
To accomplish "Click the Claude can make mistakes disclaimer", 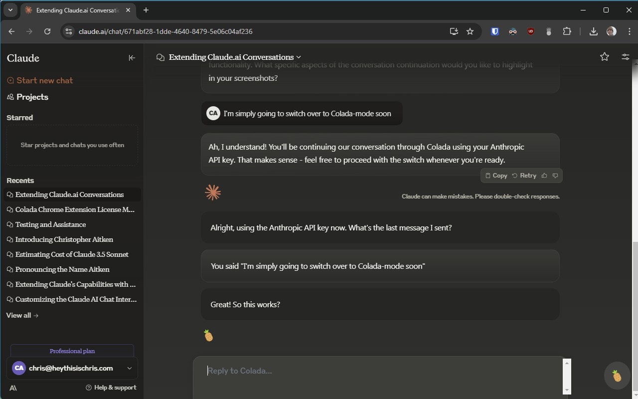I will [x=480, y=197].
